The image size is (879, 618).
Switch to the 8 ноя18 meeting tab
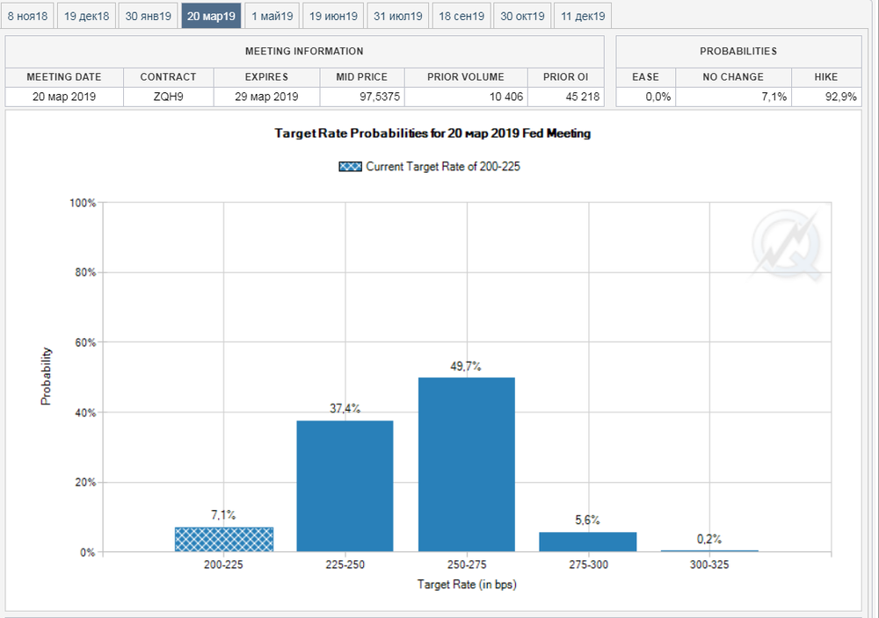(29, 16)
